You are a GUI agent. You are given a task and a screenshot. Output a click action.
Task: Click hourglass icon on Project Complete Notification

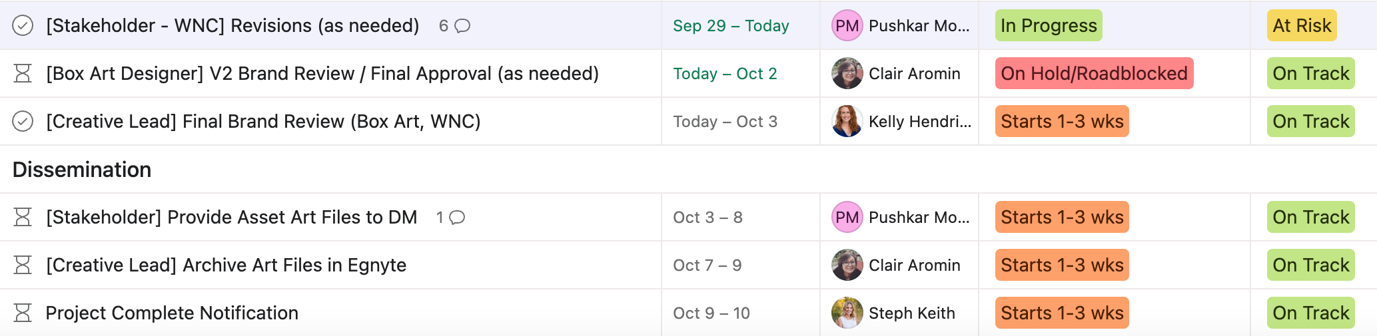point(23,313)
